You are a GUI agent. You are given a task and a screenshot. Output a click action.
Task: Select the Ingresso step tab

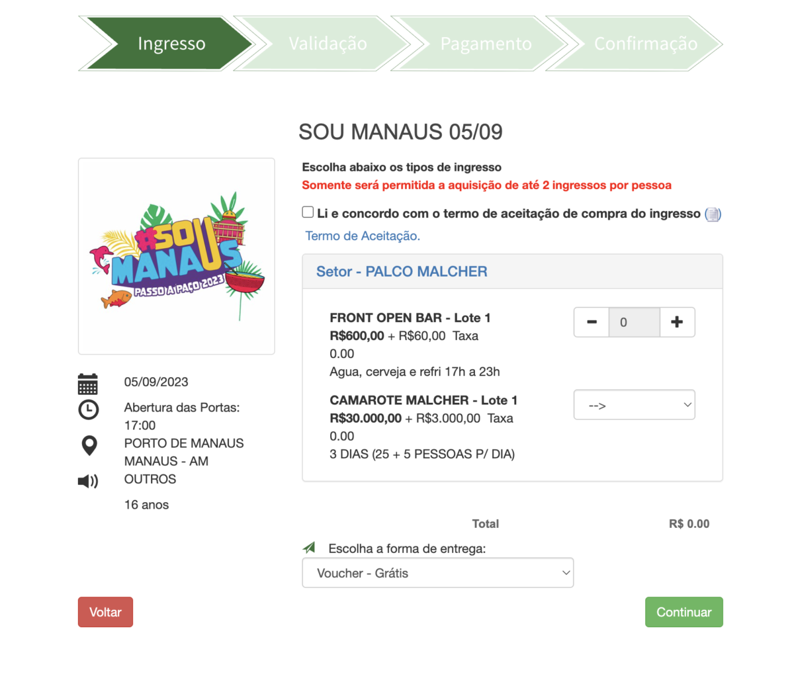coord(171,44)
